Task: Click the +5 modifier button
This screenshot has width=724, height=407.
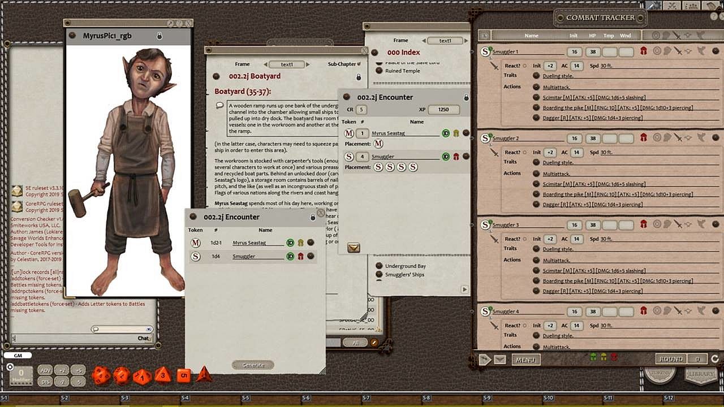Action: coord(79,370)
